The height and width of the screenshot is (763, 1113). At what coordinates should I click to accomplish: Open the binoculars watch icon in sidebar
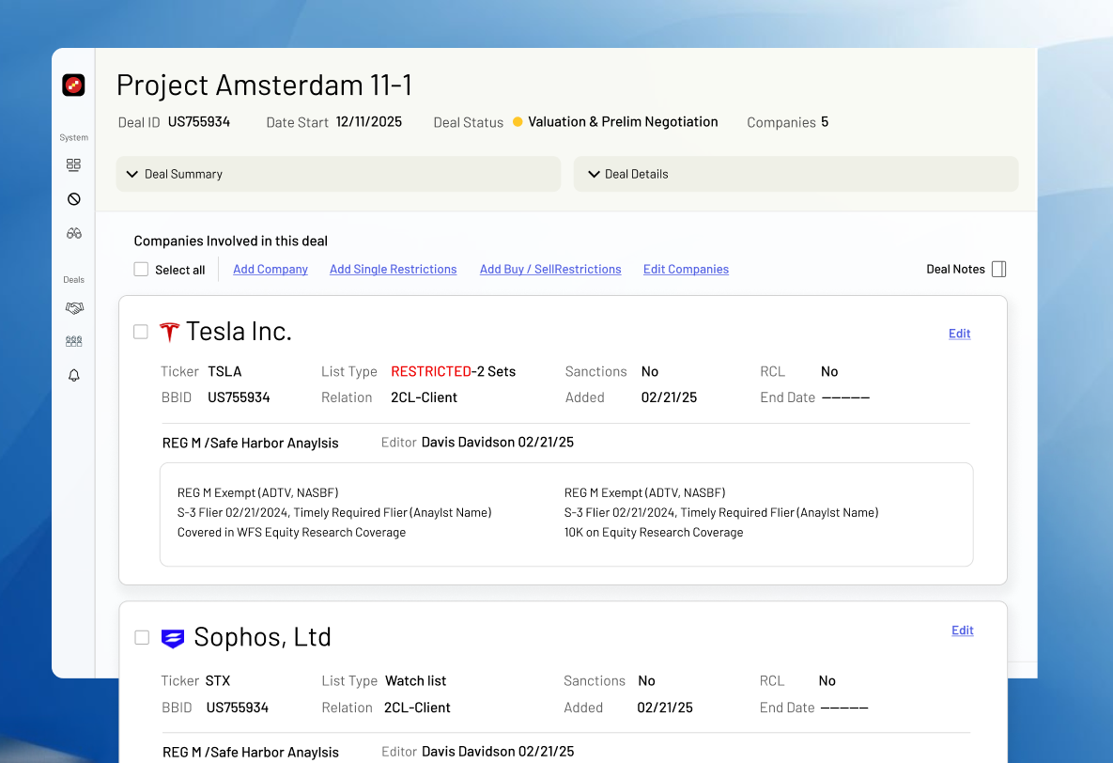[x=74, y=233]
